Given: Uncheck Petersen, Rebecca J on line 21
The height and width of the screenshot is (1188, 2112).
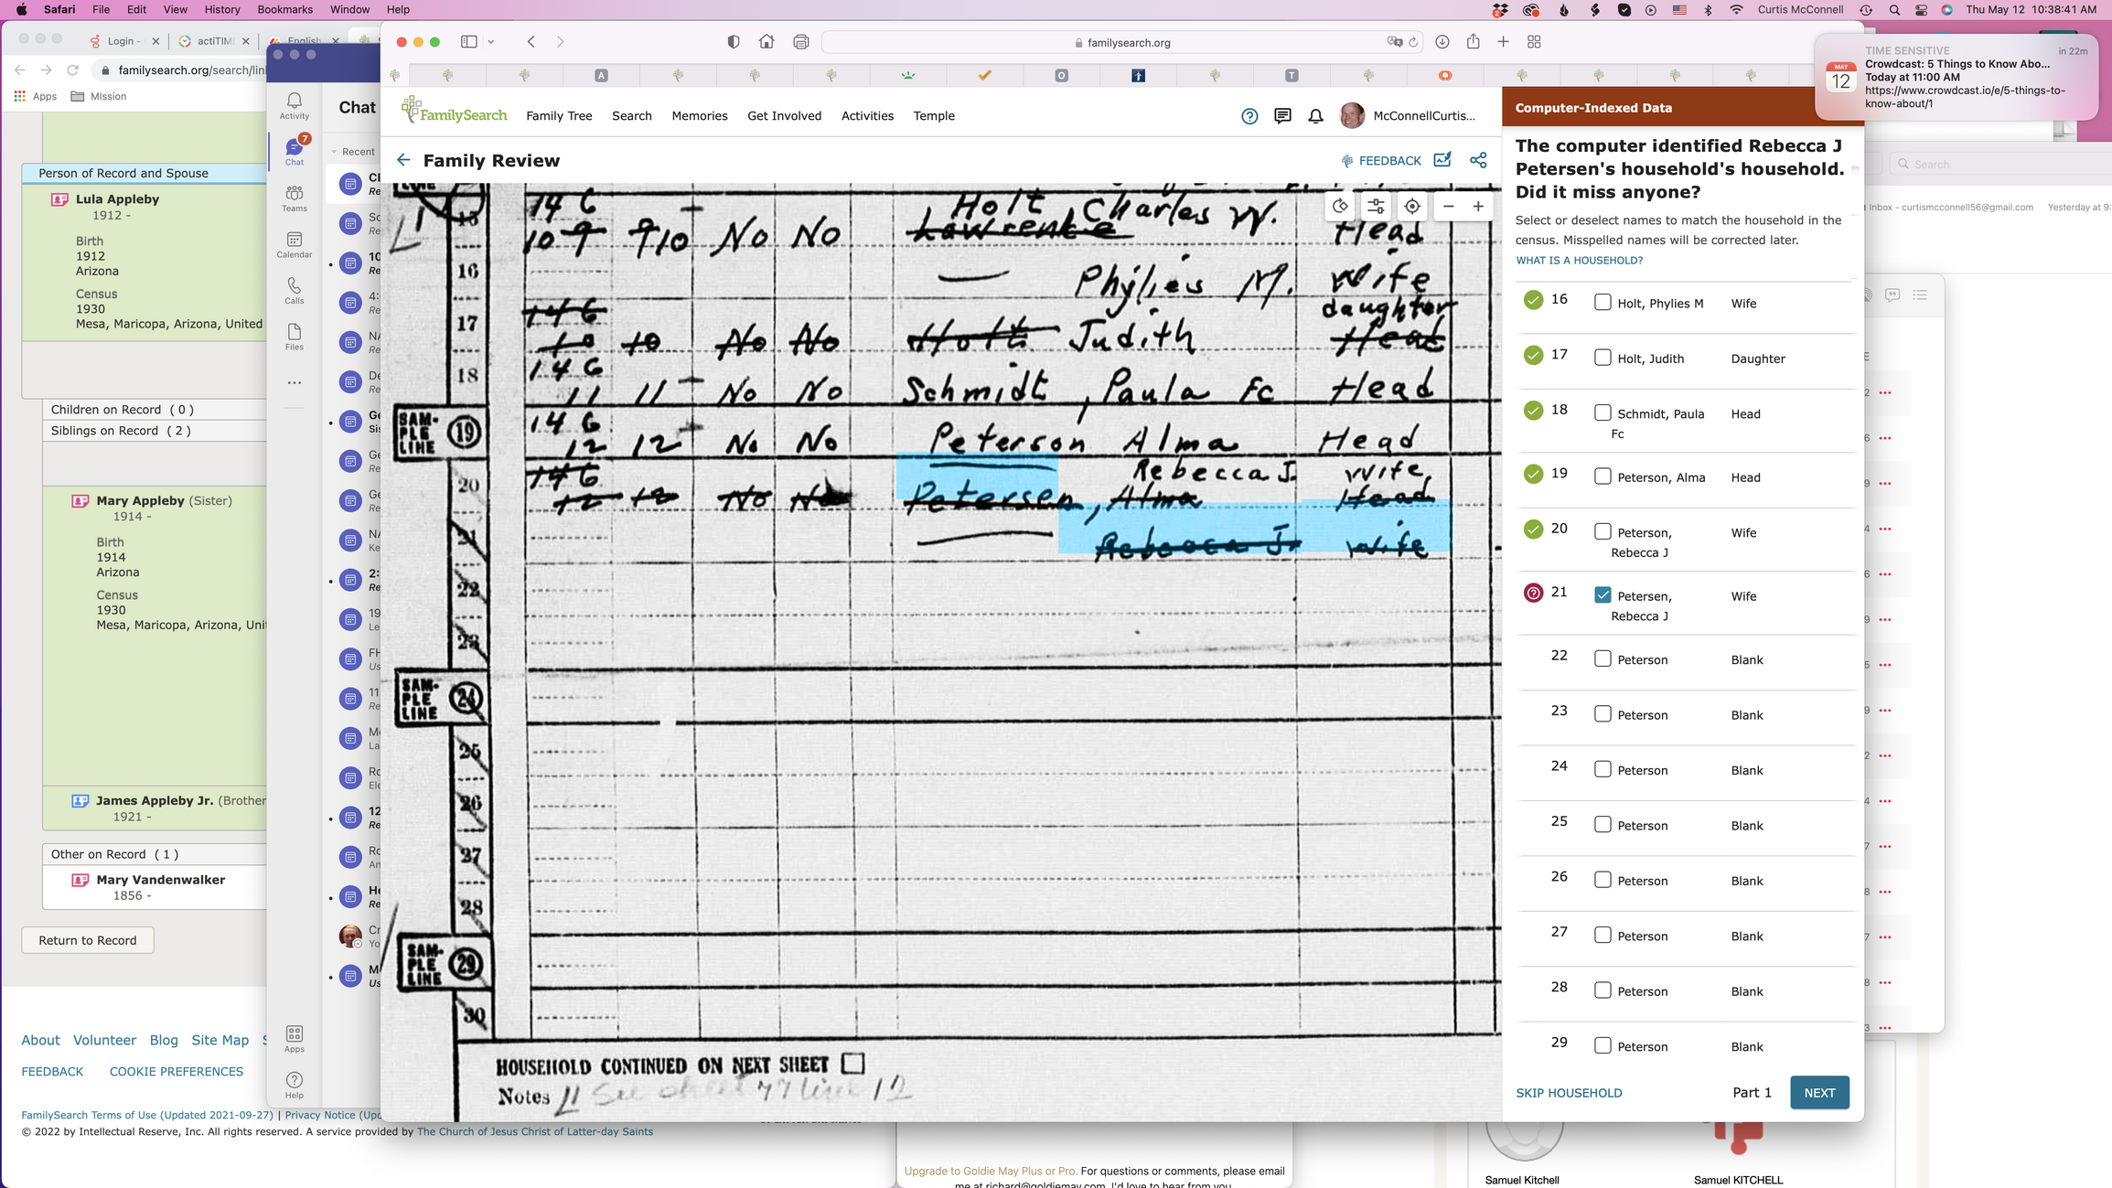Looking at the screenshot, I should (x=1603, y=594).
